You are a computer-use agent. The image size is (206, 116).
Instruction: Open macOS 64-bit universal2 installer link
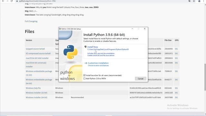pos(36,64)
